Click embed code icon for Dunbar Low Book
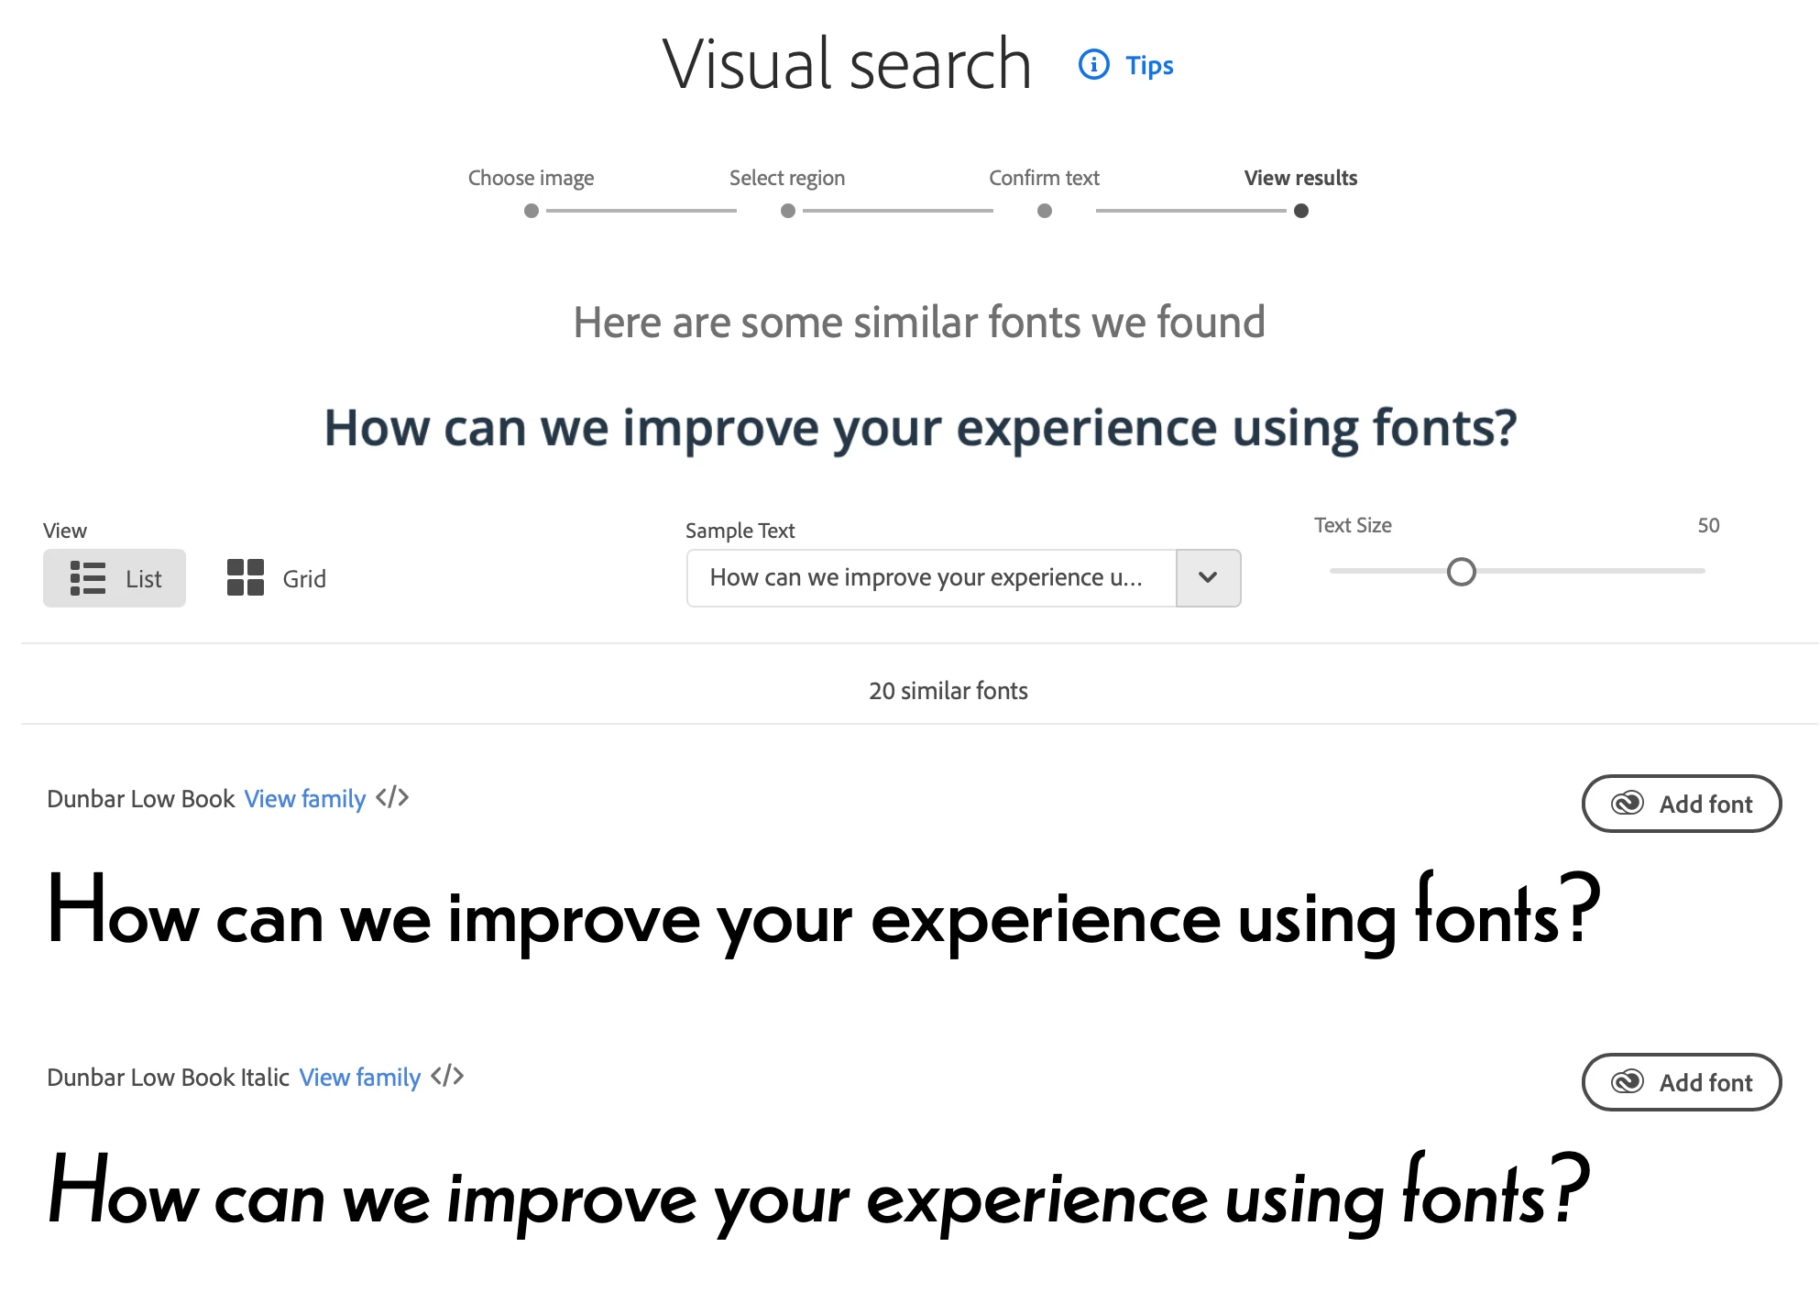This screenshot has height=1303, width=1820. (x=392, y=797)
